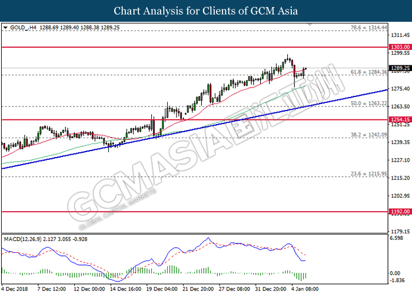This screenshot has height=294, width=412.
Task: Click the 27 Dec 08:00 time label
Action: (x=234, y=289)
